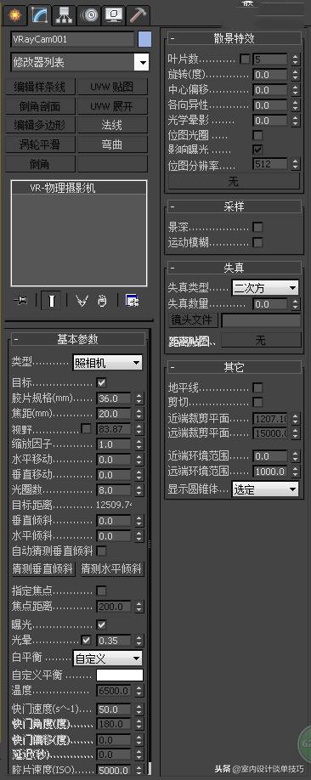Screen dimensions: 311x780
Task: Click Configure Modifier Sets icon
Action: pos(132,301)
